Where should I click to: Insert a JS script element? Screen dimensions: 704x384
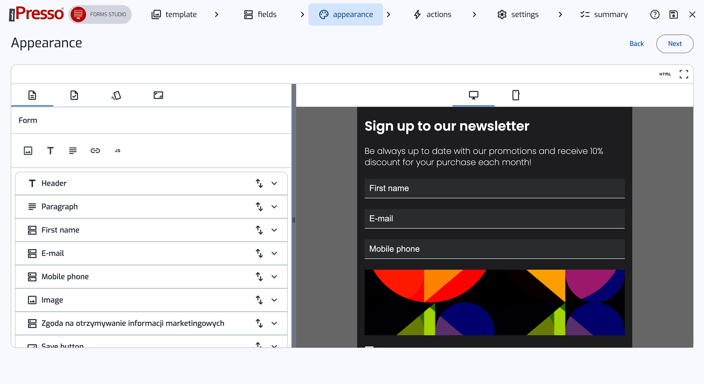coord(117,151)
